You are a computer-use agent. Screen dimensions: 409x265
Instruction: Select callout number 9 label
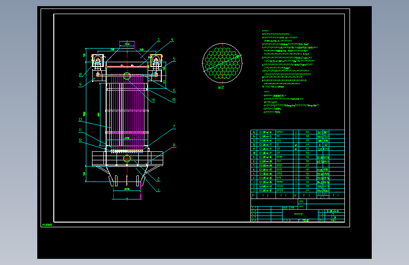(80, 84)
